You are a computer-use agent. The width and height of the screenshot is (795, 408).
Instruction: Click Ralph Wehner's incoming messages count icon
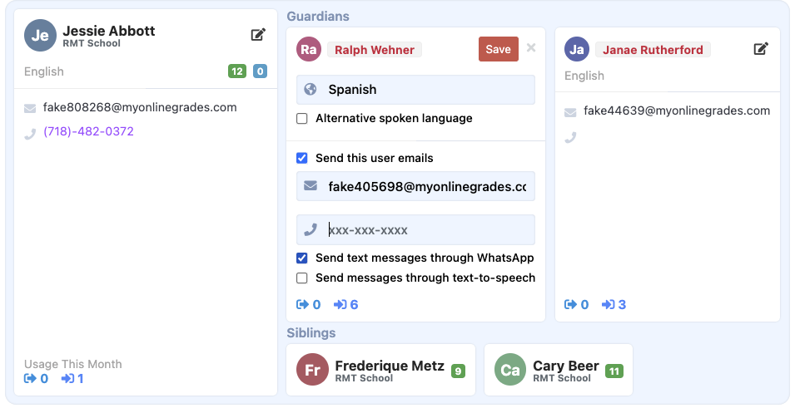point(340,305)
